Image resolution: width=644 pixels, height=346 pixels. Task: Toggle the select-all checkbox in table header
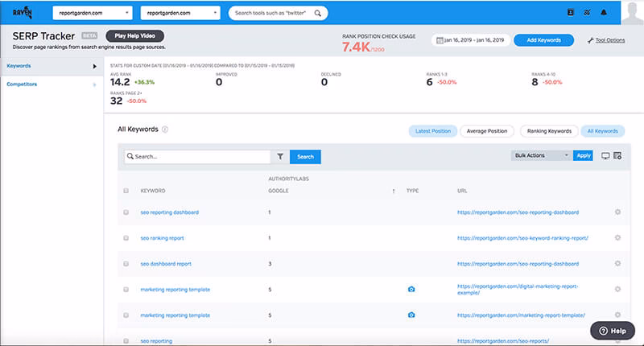[126, 191]
